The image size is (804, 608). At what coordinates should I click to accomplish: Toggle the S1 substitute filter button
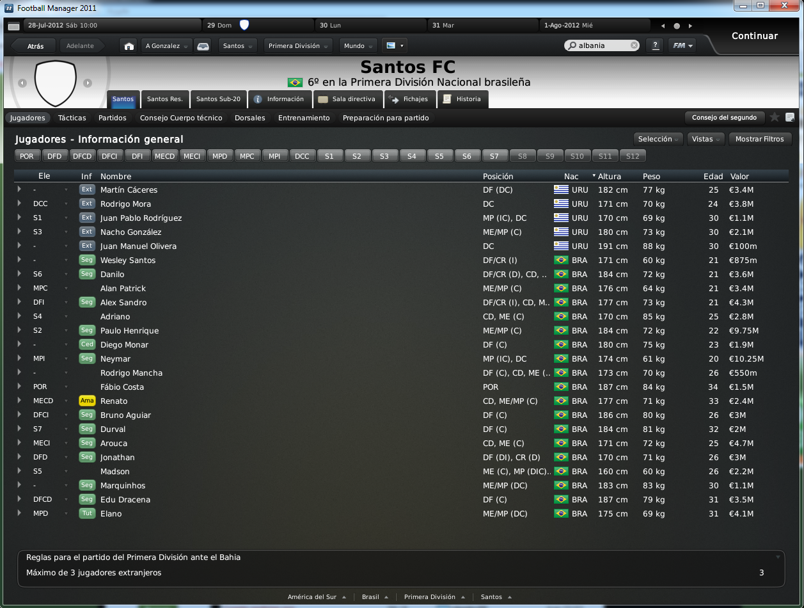(x=329, y=156)
